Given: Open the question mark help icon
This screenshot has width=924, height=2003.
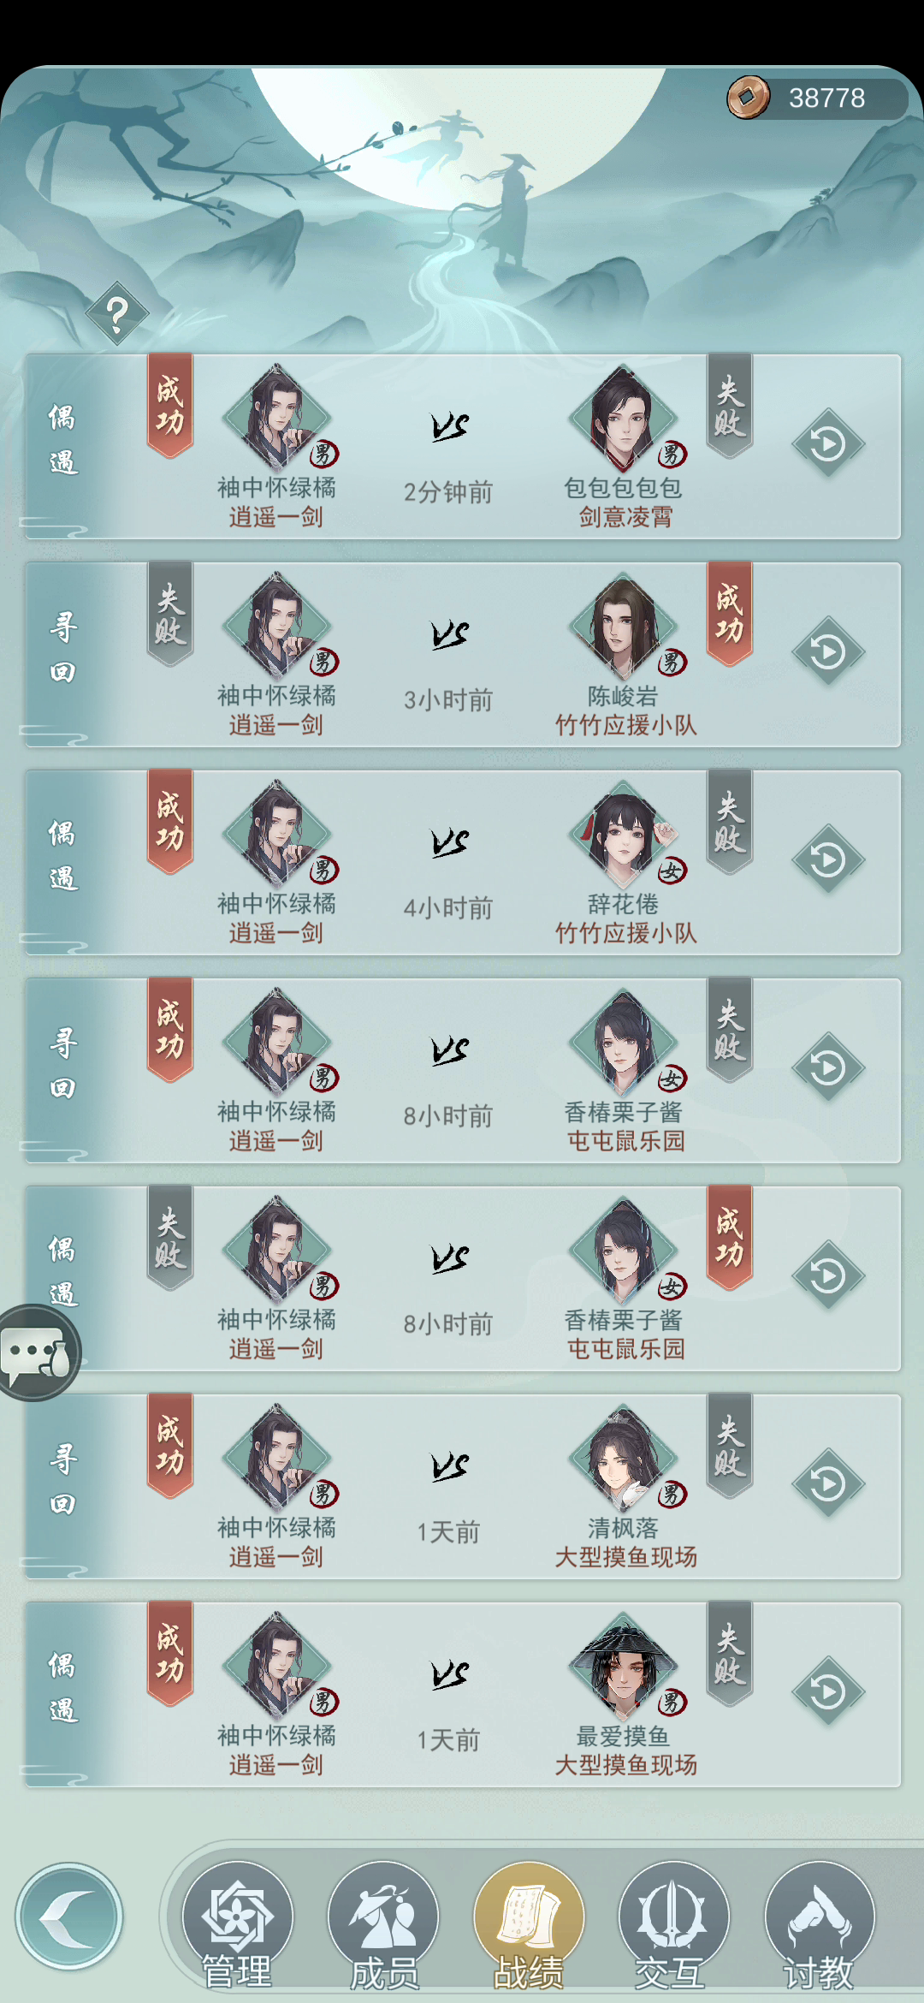Looking at the screenshot, I should pyautogui.click(x=117, y=313).
